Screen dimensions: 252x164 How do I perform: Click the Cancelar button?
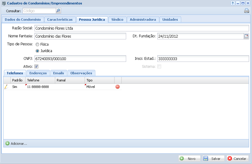point(237,159)
